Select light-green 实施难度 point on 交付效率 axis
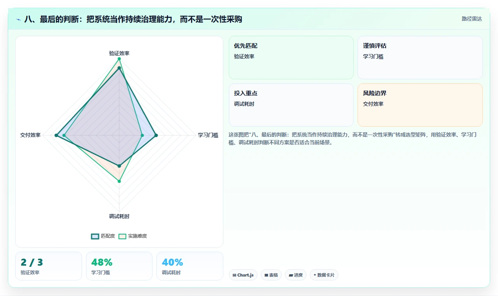Viewport: 498px width, 296px height. [64, 135]
